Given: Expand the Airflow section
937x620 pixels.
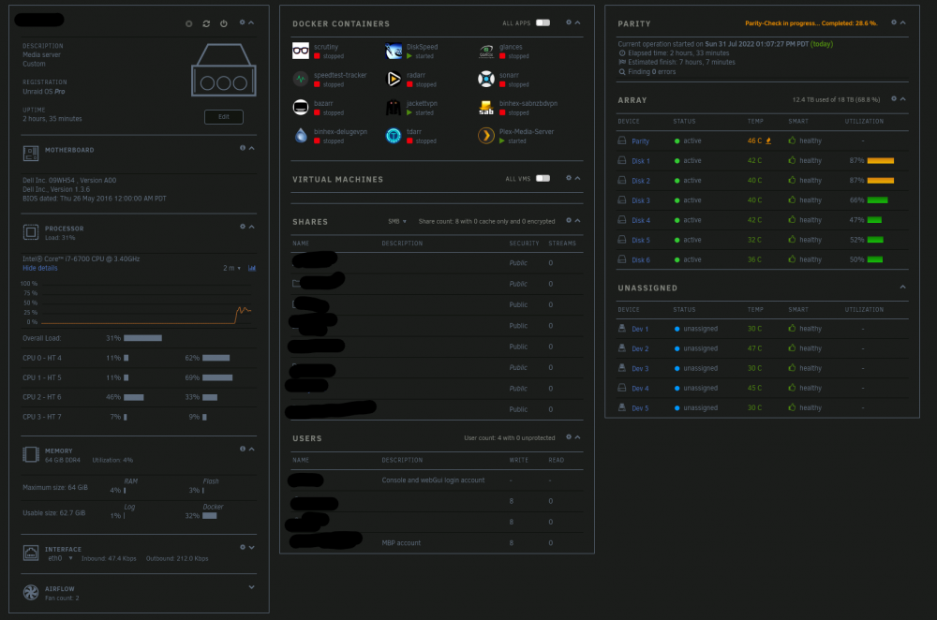Looking at the screenshot, I should point(251,587).
